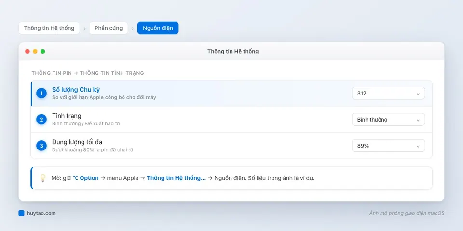Open the Thông tin Hệ thống breadcrumb
The image size is (463, 231).
point(49,28)
